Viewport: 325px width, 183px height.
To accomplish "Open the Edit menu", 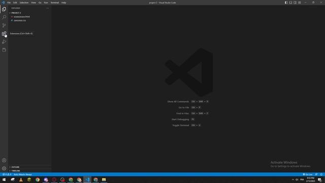I will point(15,3).
